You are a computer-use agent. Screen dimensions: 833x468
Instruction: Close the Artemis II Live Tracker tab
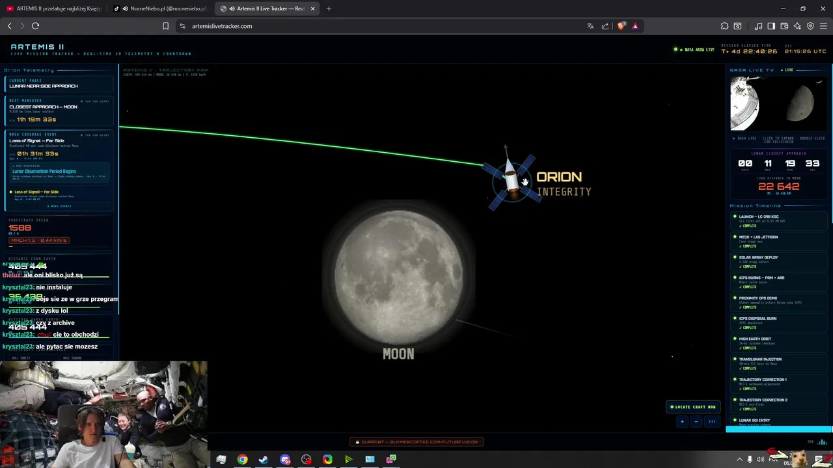click(x=312, y=8)
